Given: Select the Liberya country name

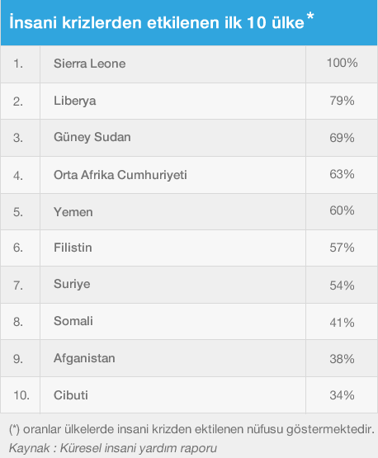Looking at the screenshot, I should click(x=75, y=101).
